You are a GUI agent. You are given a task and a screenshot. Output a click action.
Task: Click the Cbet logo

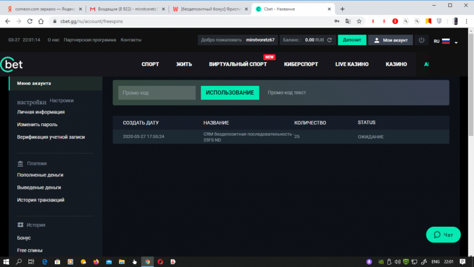11,64
